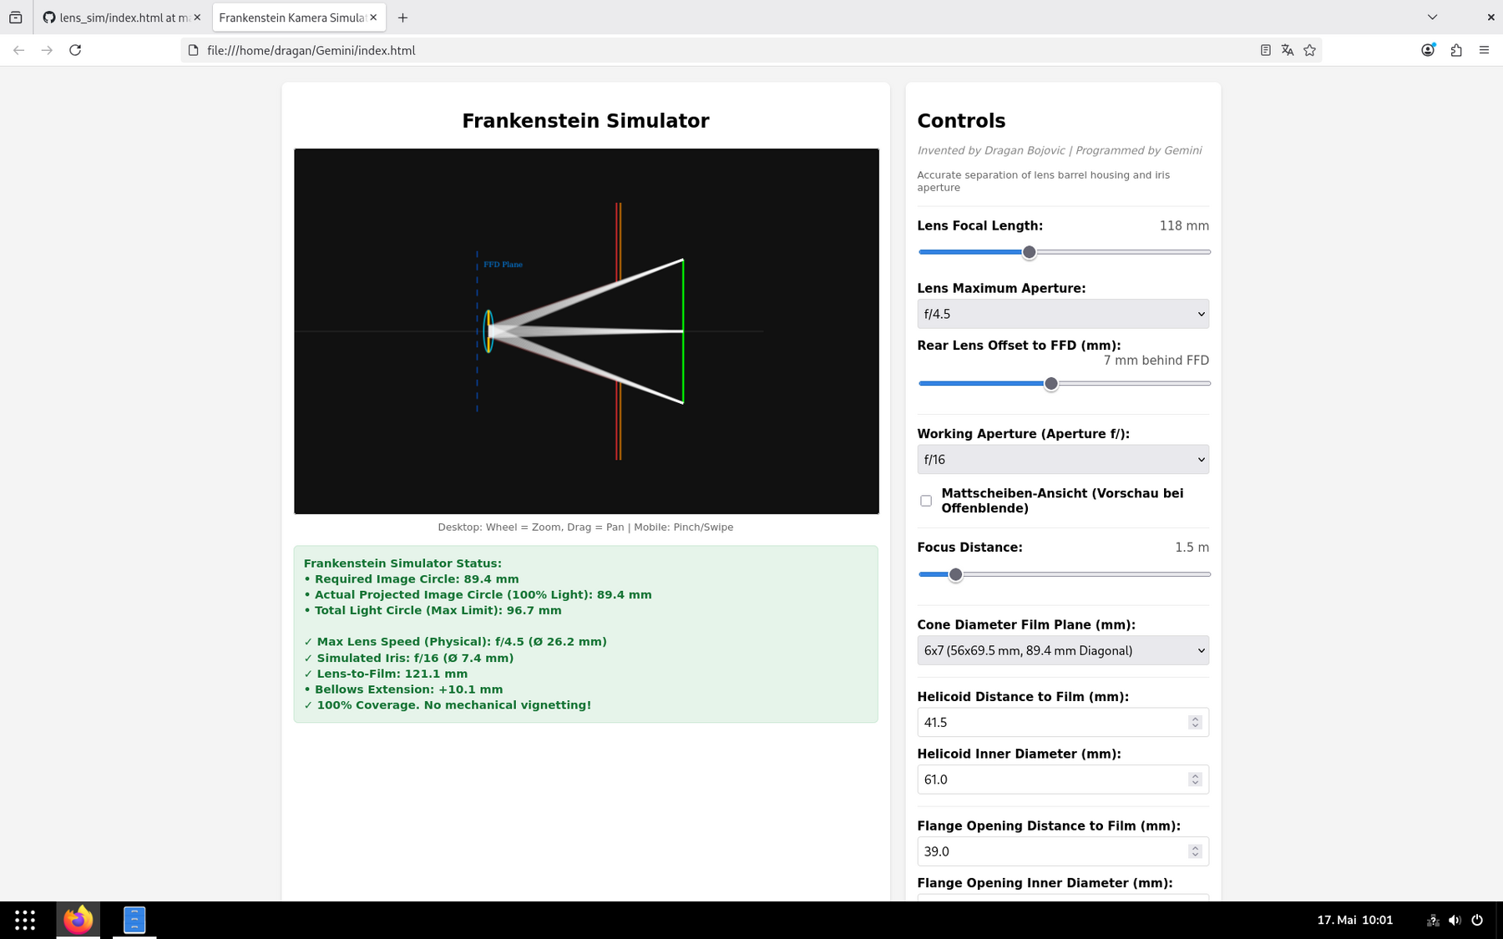The width and height of the screenshot is (1503, 939).
Task: Click the '100% Coverage. No mechanical vignetting!' line
Action: 448,705
